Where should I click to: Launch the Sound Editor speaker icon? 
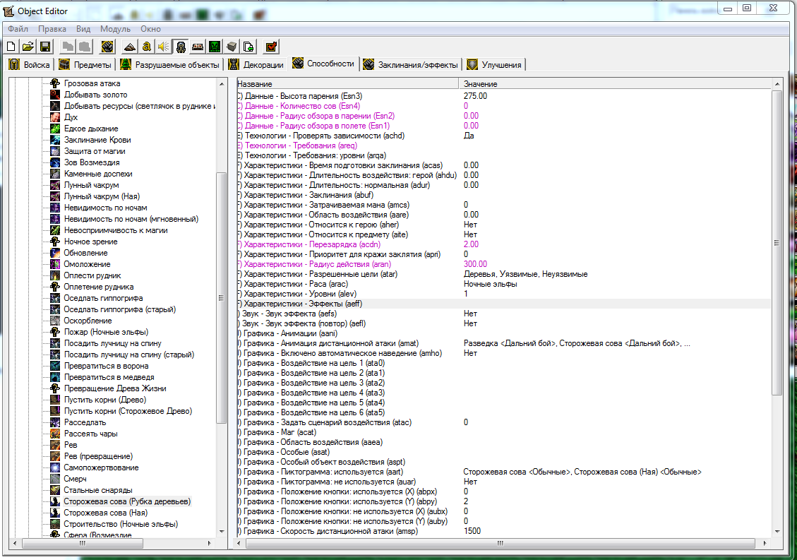[163, 47]
